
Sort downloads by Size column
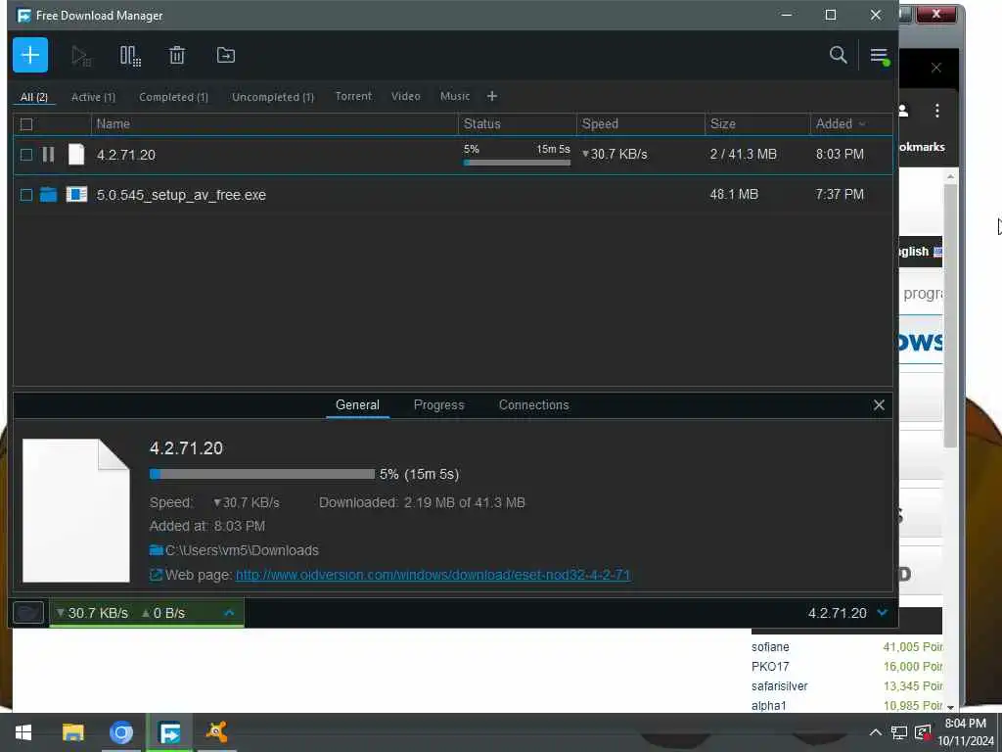(723, 124)
